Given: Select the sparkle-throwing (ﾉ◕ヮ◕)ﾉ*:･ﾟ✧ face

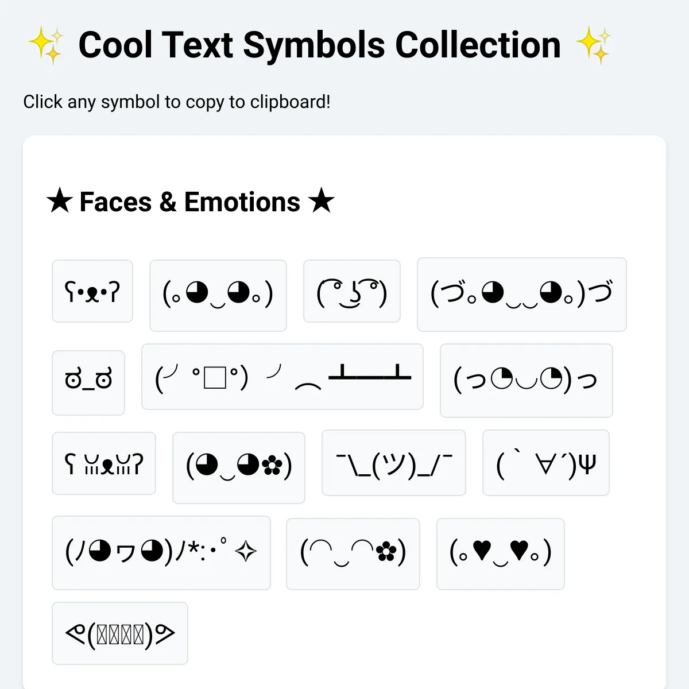Looking at the screenshot, I should 161,553.
